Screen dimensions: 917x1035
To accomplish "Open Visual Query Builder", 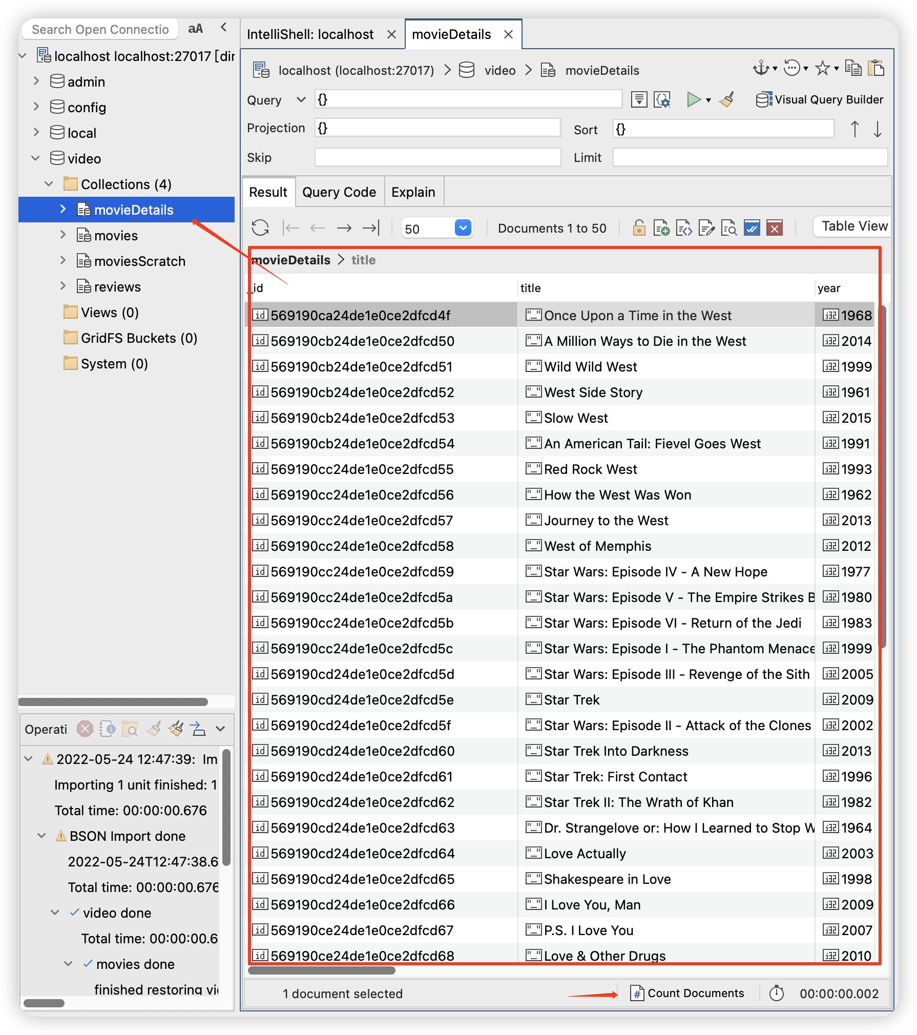I will pyautogui.click(x=820, y=99).
